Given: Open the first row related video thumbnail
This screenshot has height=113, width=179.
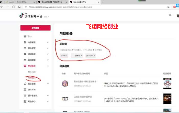Looking at the screenshot, I should tap(167, 84).
